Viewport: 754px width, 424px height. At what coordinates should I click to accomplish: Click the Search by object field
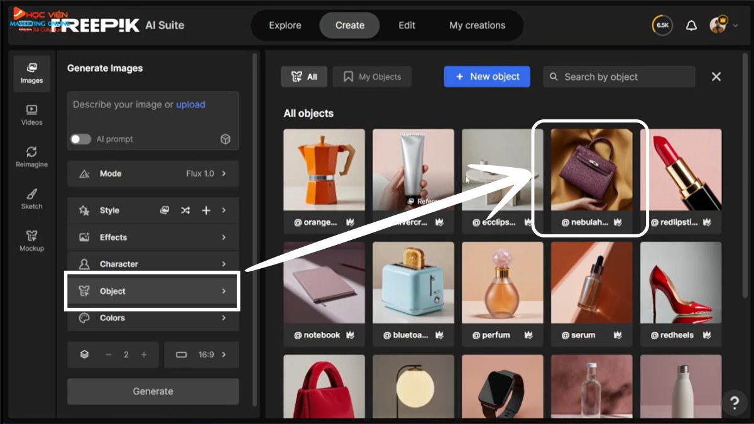620,77
